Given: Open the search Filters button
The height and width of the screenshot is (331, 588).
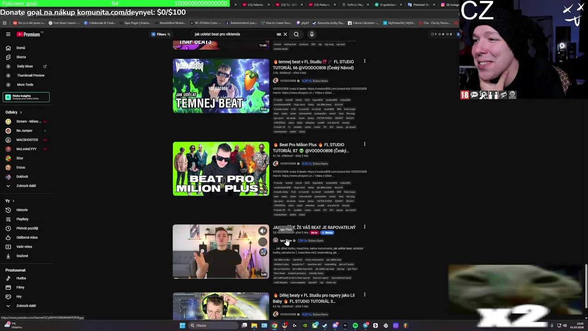Looking at the screenshot, I should tap(161, 34).
